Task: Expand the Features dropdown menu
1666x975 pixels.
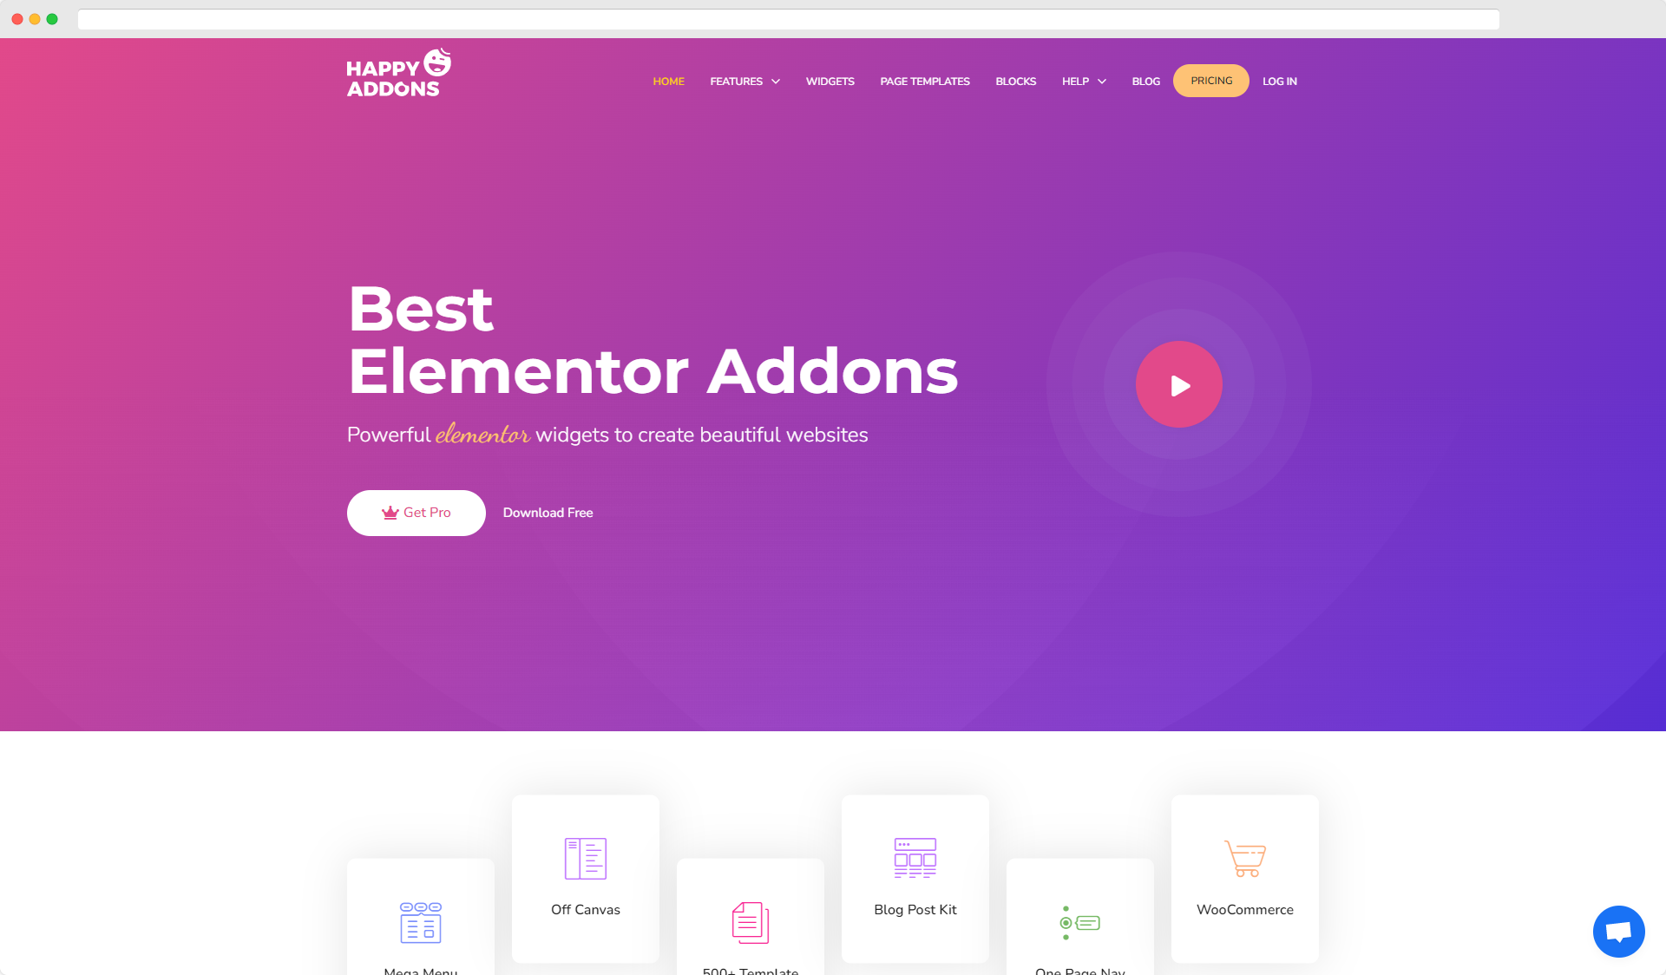Action: click(744, 80)
